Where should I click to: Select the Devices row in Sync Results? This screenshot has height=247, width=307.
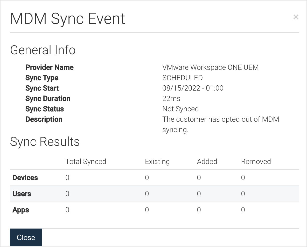point(25,178)
